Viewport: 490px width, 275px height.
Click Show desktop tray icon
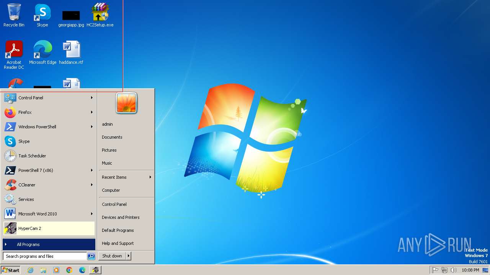pyautogui.click(x=486, y=270)
